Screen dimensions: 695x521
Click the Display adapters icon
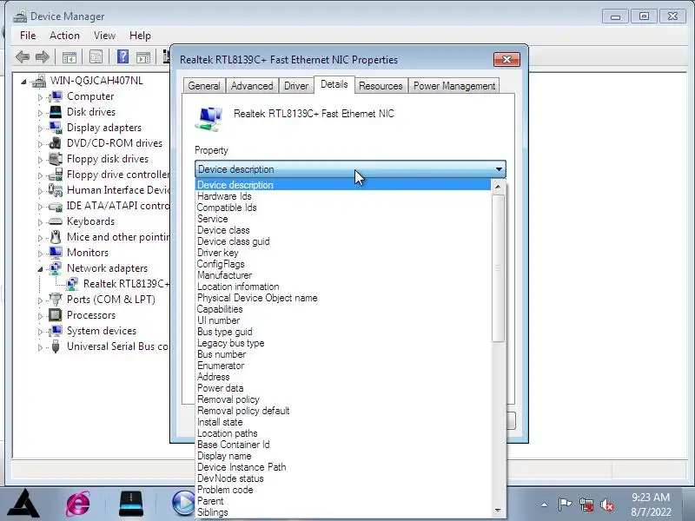pyautogui.click(x=56, y=128)
